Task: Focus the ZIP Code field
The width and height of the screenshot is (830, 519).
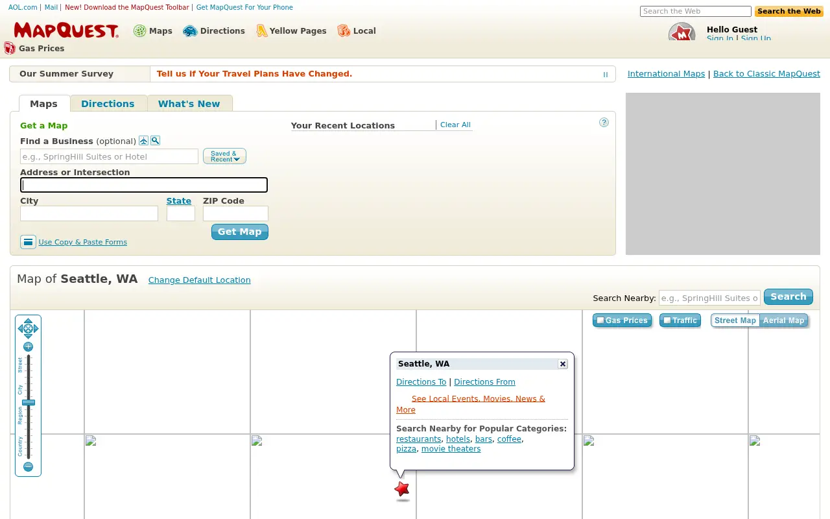Action: coord(235,213)
